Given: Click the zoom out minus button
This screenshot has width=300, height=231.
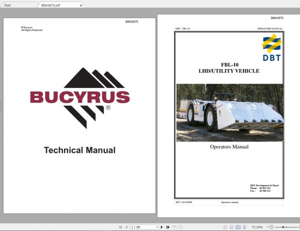Looking at the screenshot, I should 271,227.
